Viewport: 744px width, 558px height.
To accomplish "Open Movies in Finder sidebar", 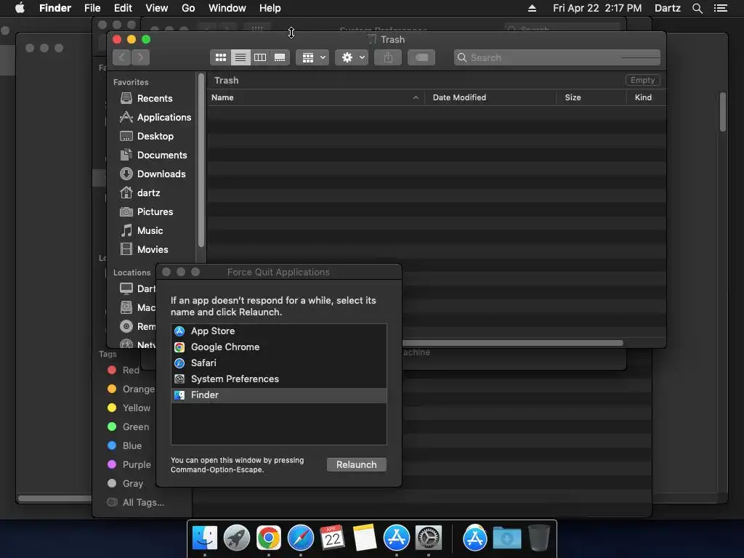I will click(x=145, y=250).
